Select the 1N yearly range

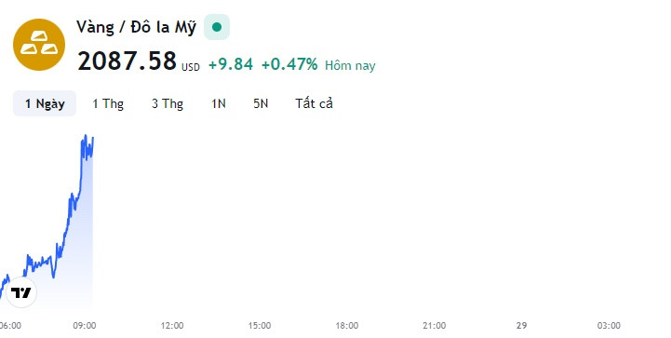(219, 103)
